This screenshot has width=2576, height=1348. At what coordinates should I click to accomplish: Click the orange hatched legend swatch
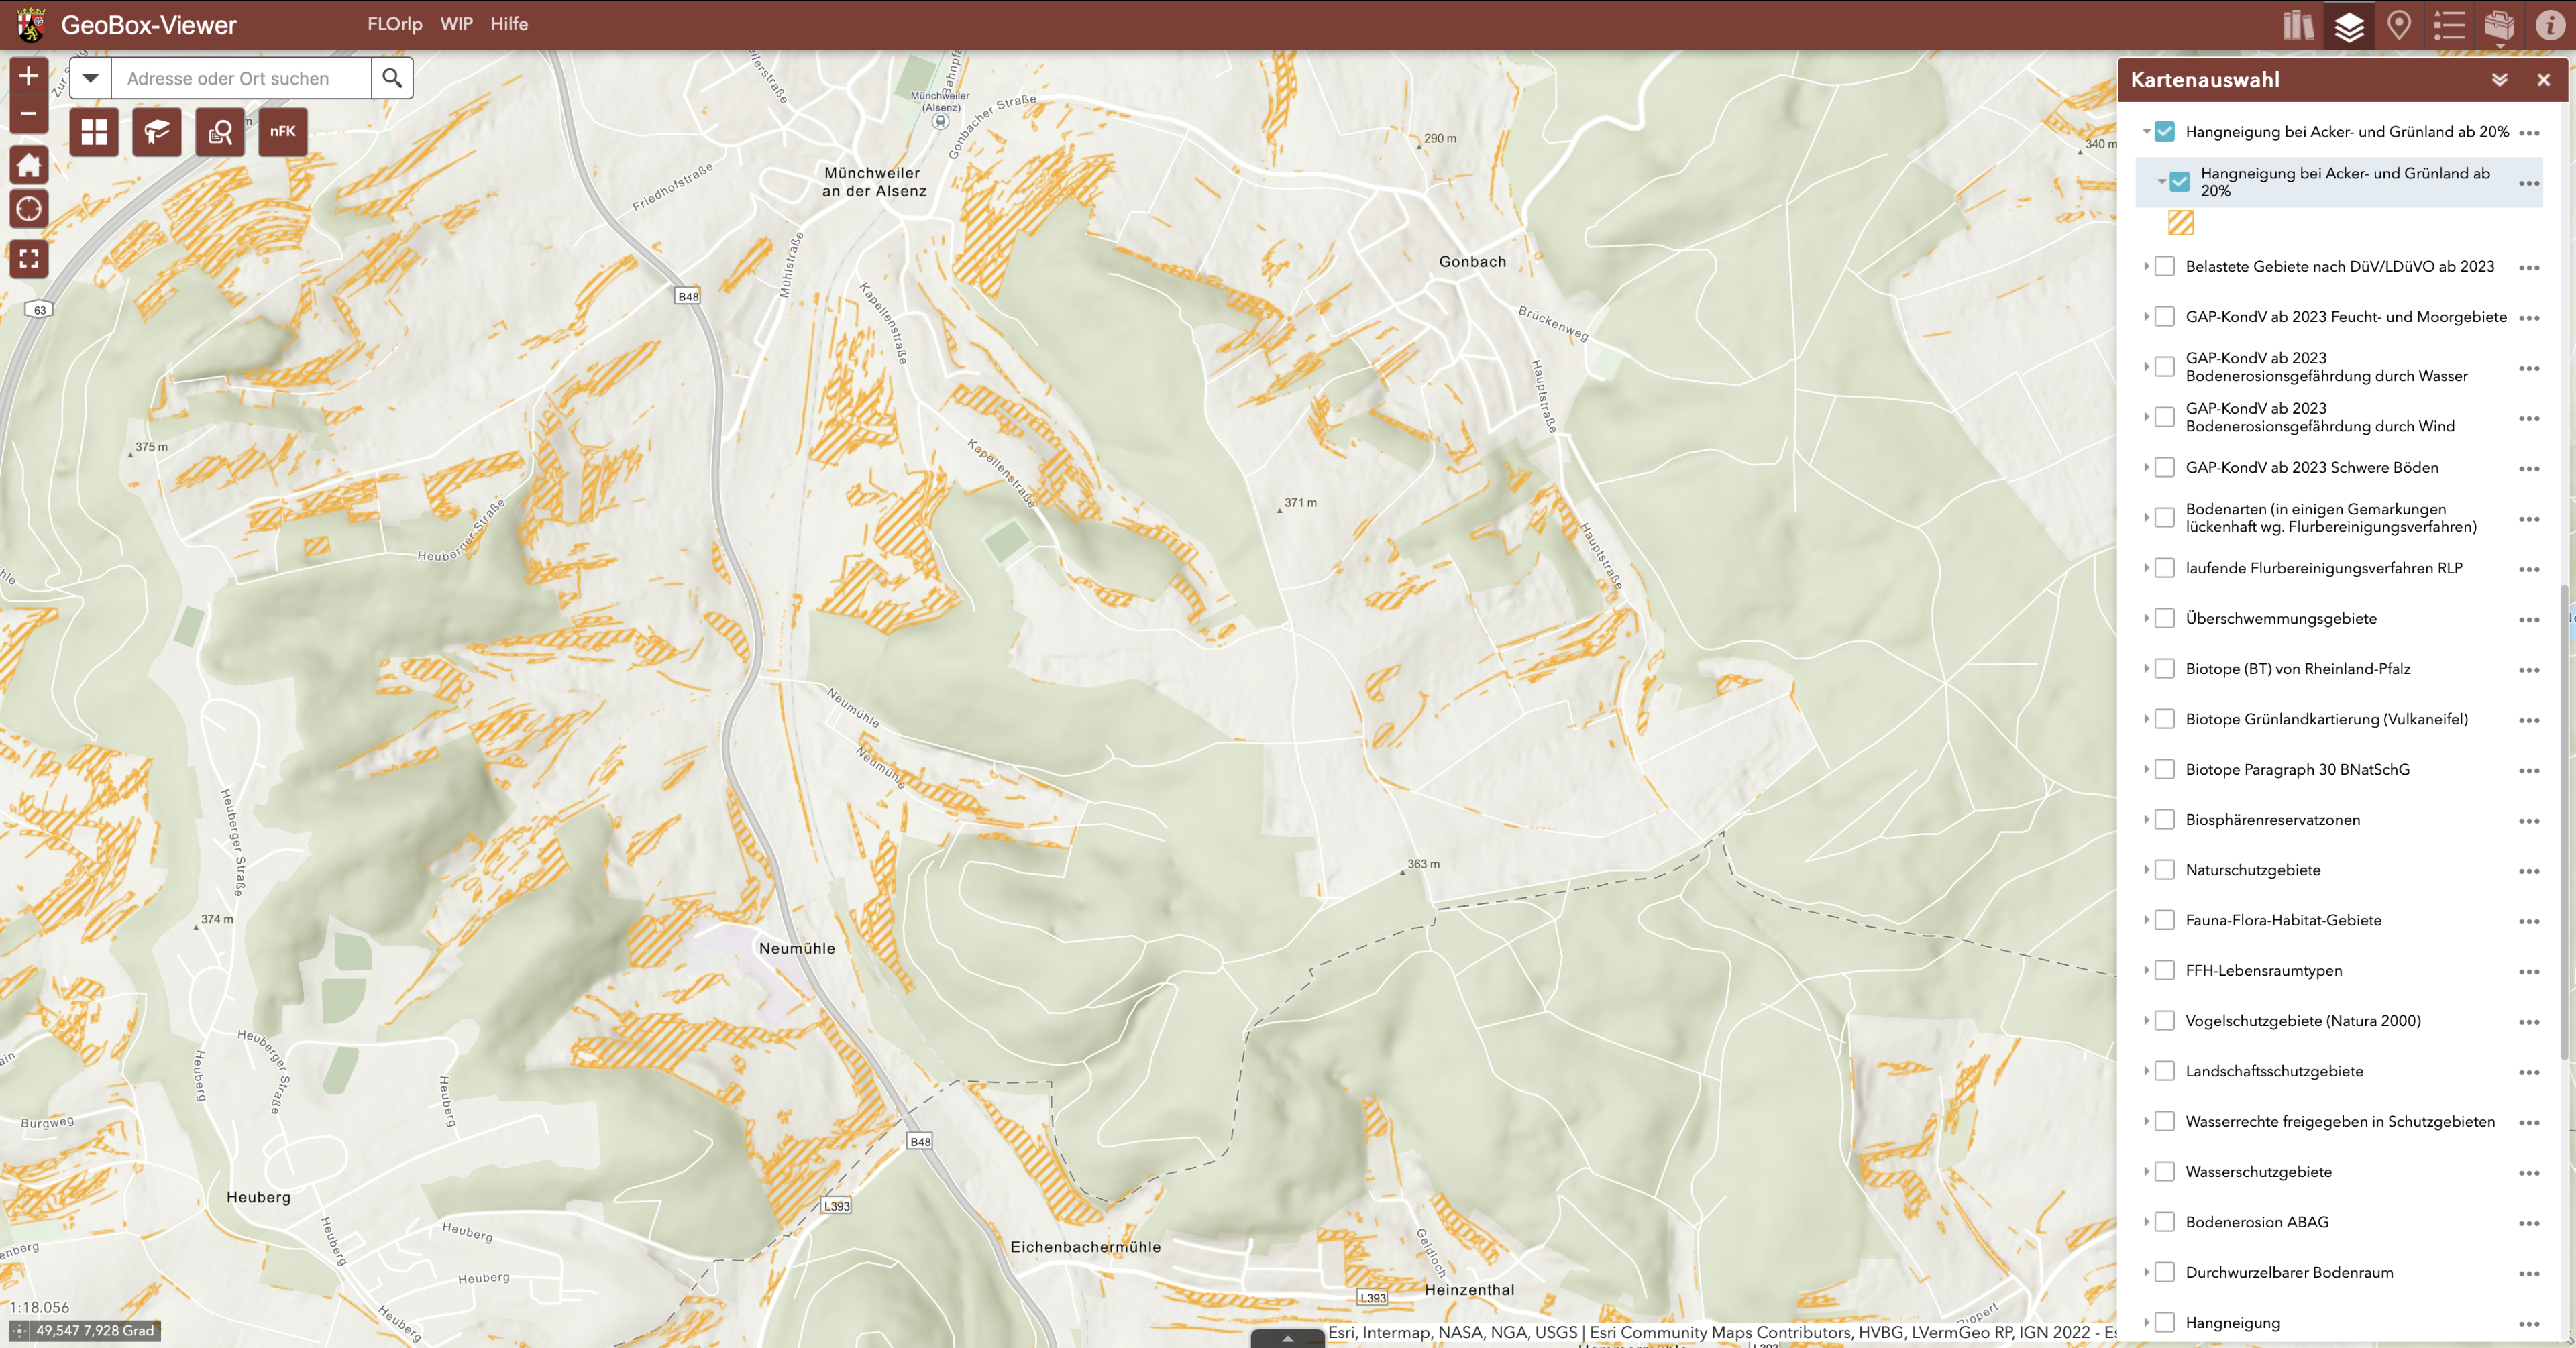pyautogui.click(x=2180, y=222)
